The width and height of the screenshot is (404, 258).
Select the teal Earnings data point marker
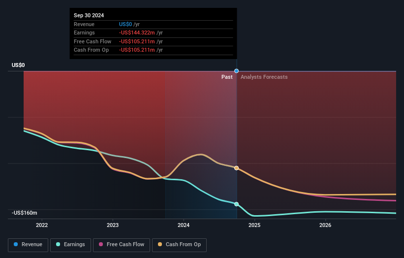[236, 204]
